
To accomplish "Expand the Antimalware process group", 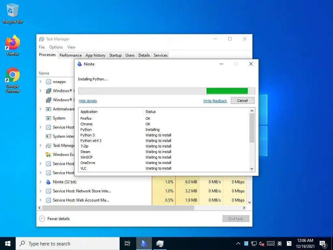I will [41, 109].
